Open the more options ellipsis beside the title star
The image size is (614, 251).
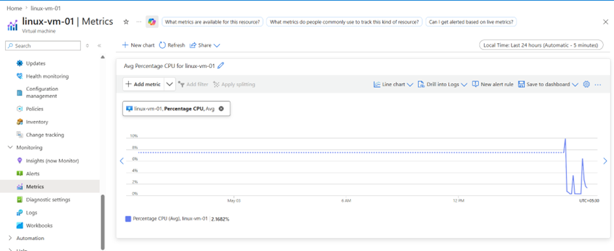pyautogui.click(x=138, y=22)
